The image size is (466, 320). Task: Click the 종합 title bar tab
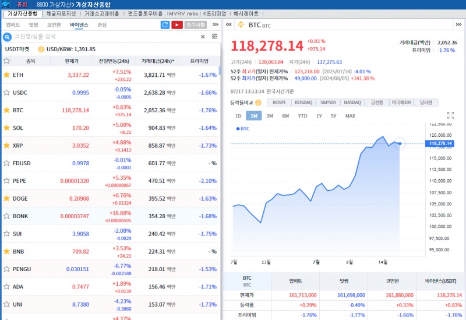click(22, 5)
